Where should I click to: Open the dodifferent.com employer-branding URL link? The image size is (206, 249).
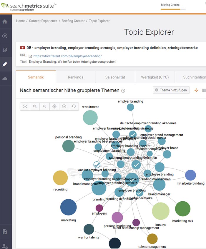[67, 56]
